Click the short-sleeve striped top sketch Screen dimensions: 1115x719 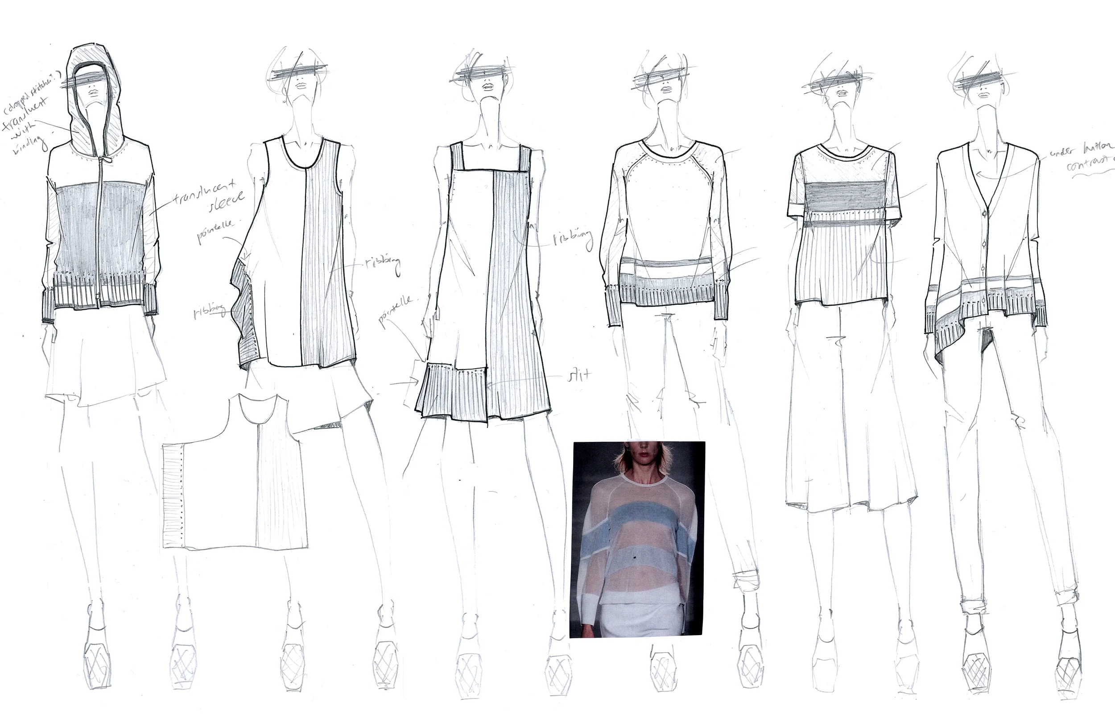point(845,225)
